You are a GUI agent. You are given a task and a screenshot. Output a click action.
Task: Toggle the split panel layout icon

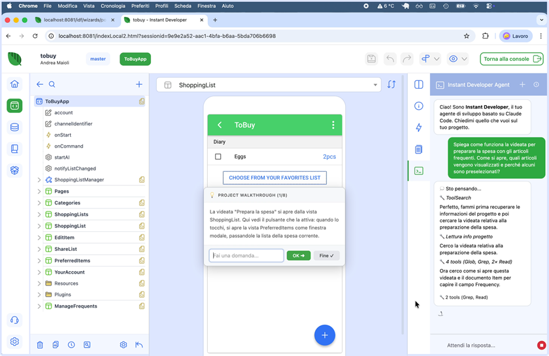419,84
